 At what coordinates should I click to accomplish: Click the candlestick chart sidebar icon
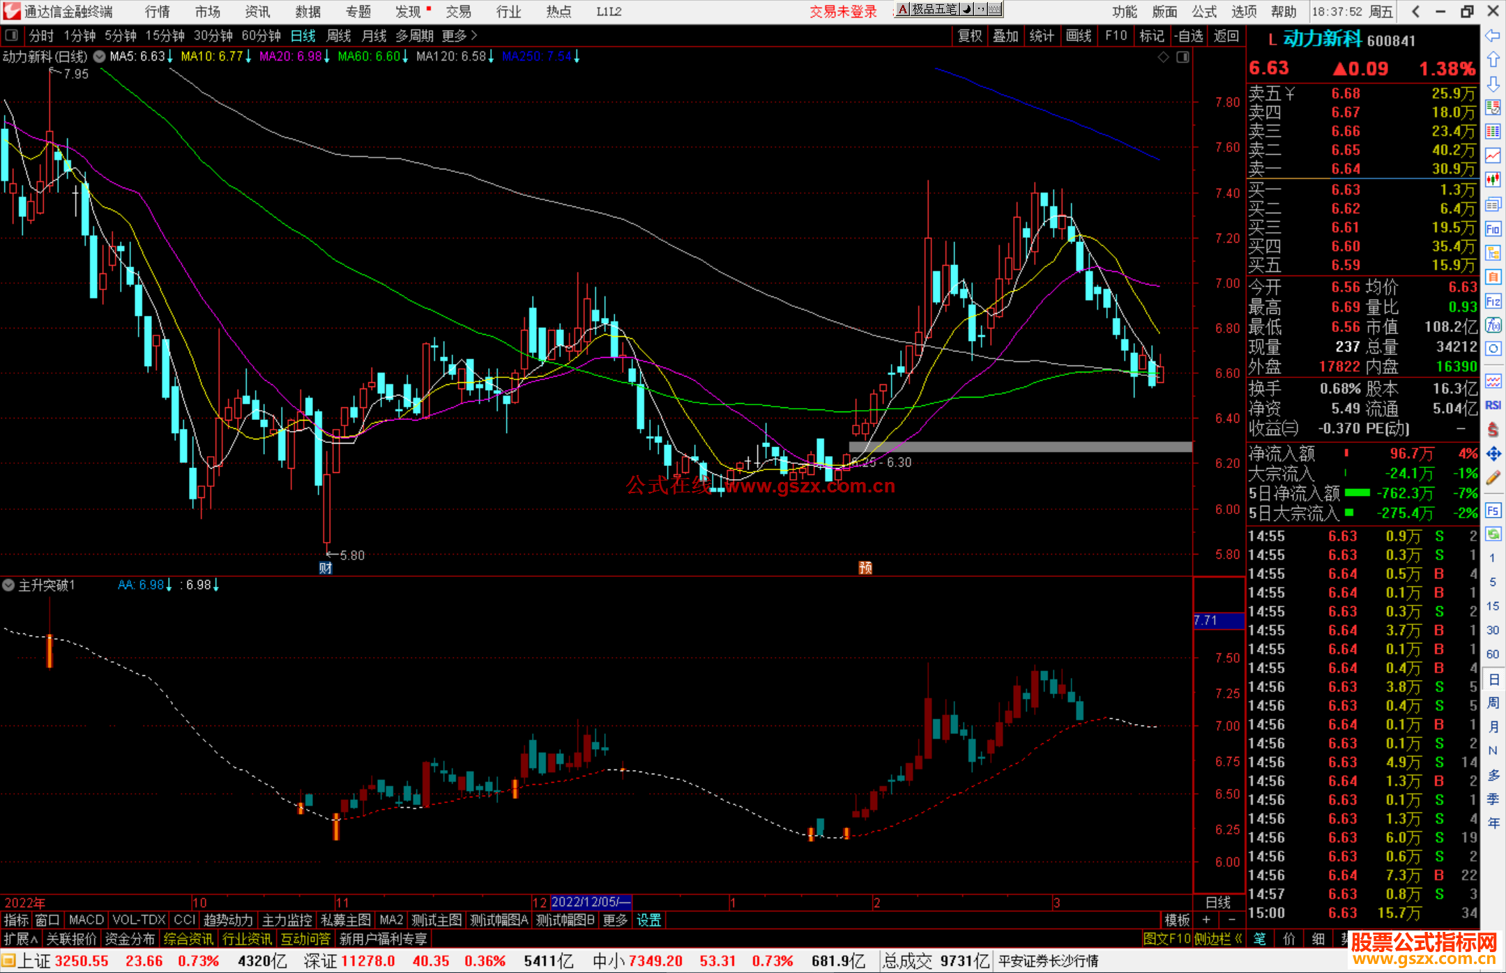[1493, 179]
